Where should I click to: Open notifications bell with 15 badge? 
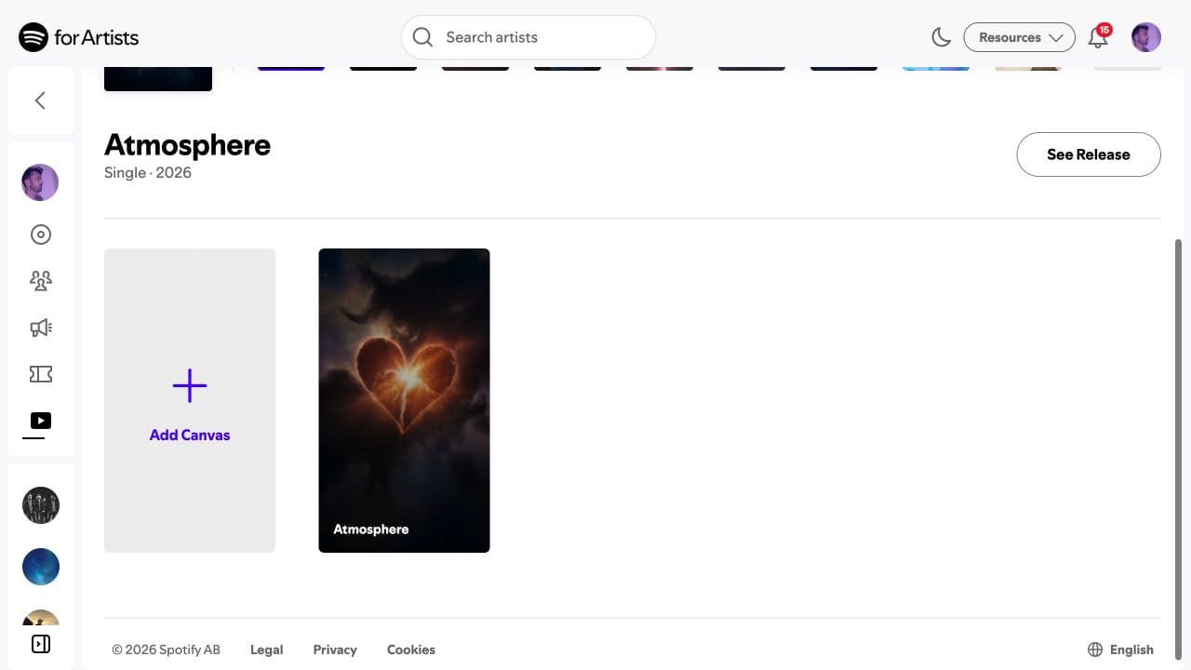pyautogui.click(x=1099, y=37)
